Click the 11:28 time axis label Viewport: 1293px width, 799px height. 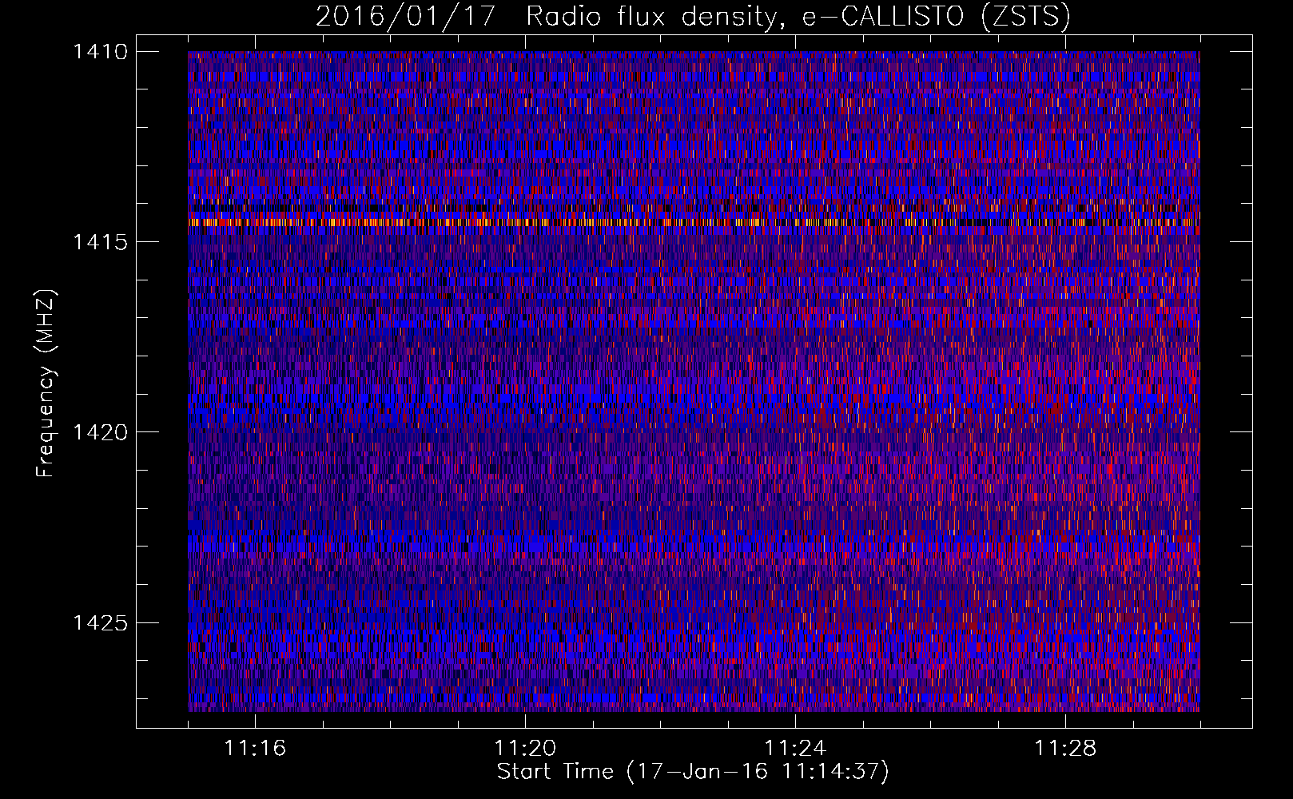pos(1065,748)
